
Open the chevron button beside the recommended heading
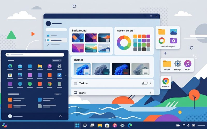58,94
